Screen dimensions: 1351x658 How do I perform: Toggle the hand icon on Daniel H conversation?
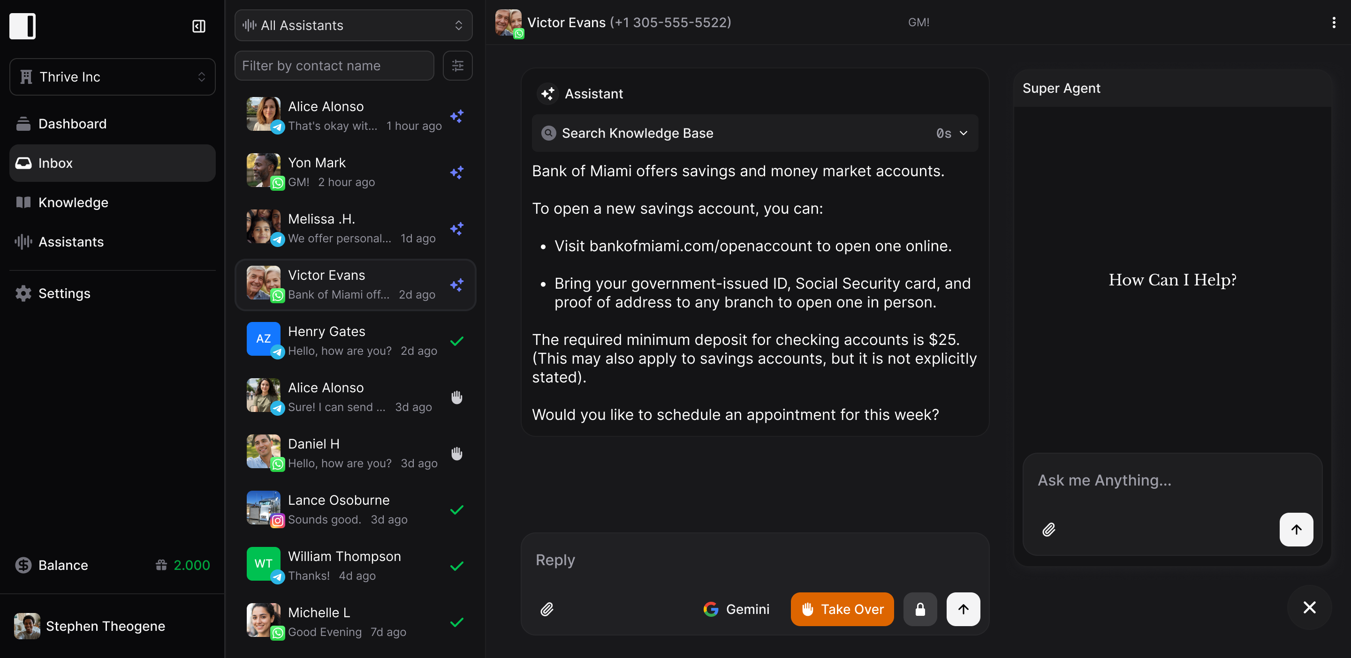456,453
